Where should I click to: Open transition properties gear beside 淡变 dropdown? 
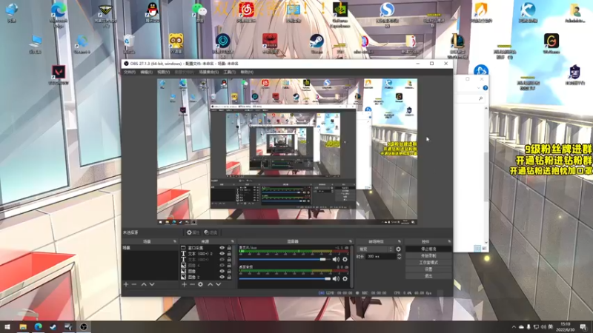[398, 249]
